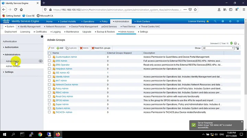Expand the Settings section in left panel

click(x=8, y=72)
